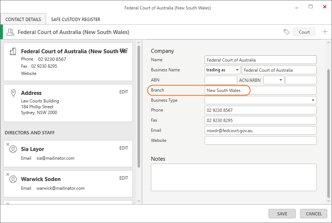The image size is (332, 223).
Task: Click the Business Name text field
Action: tap(279, 70)
